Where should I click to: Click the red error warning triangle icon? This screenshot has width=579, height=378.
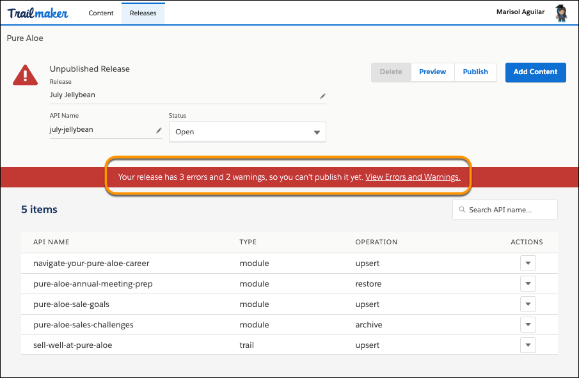[25, 75]
